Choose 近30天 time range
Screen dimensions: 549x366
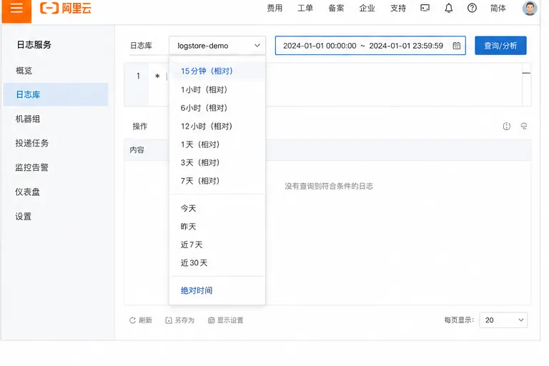click(x=217, y=263)
